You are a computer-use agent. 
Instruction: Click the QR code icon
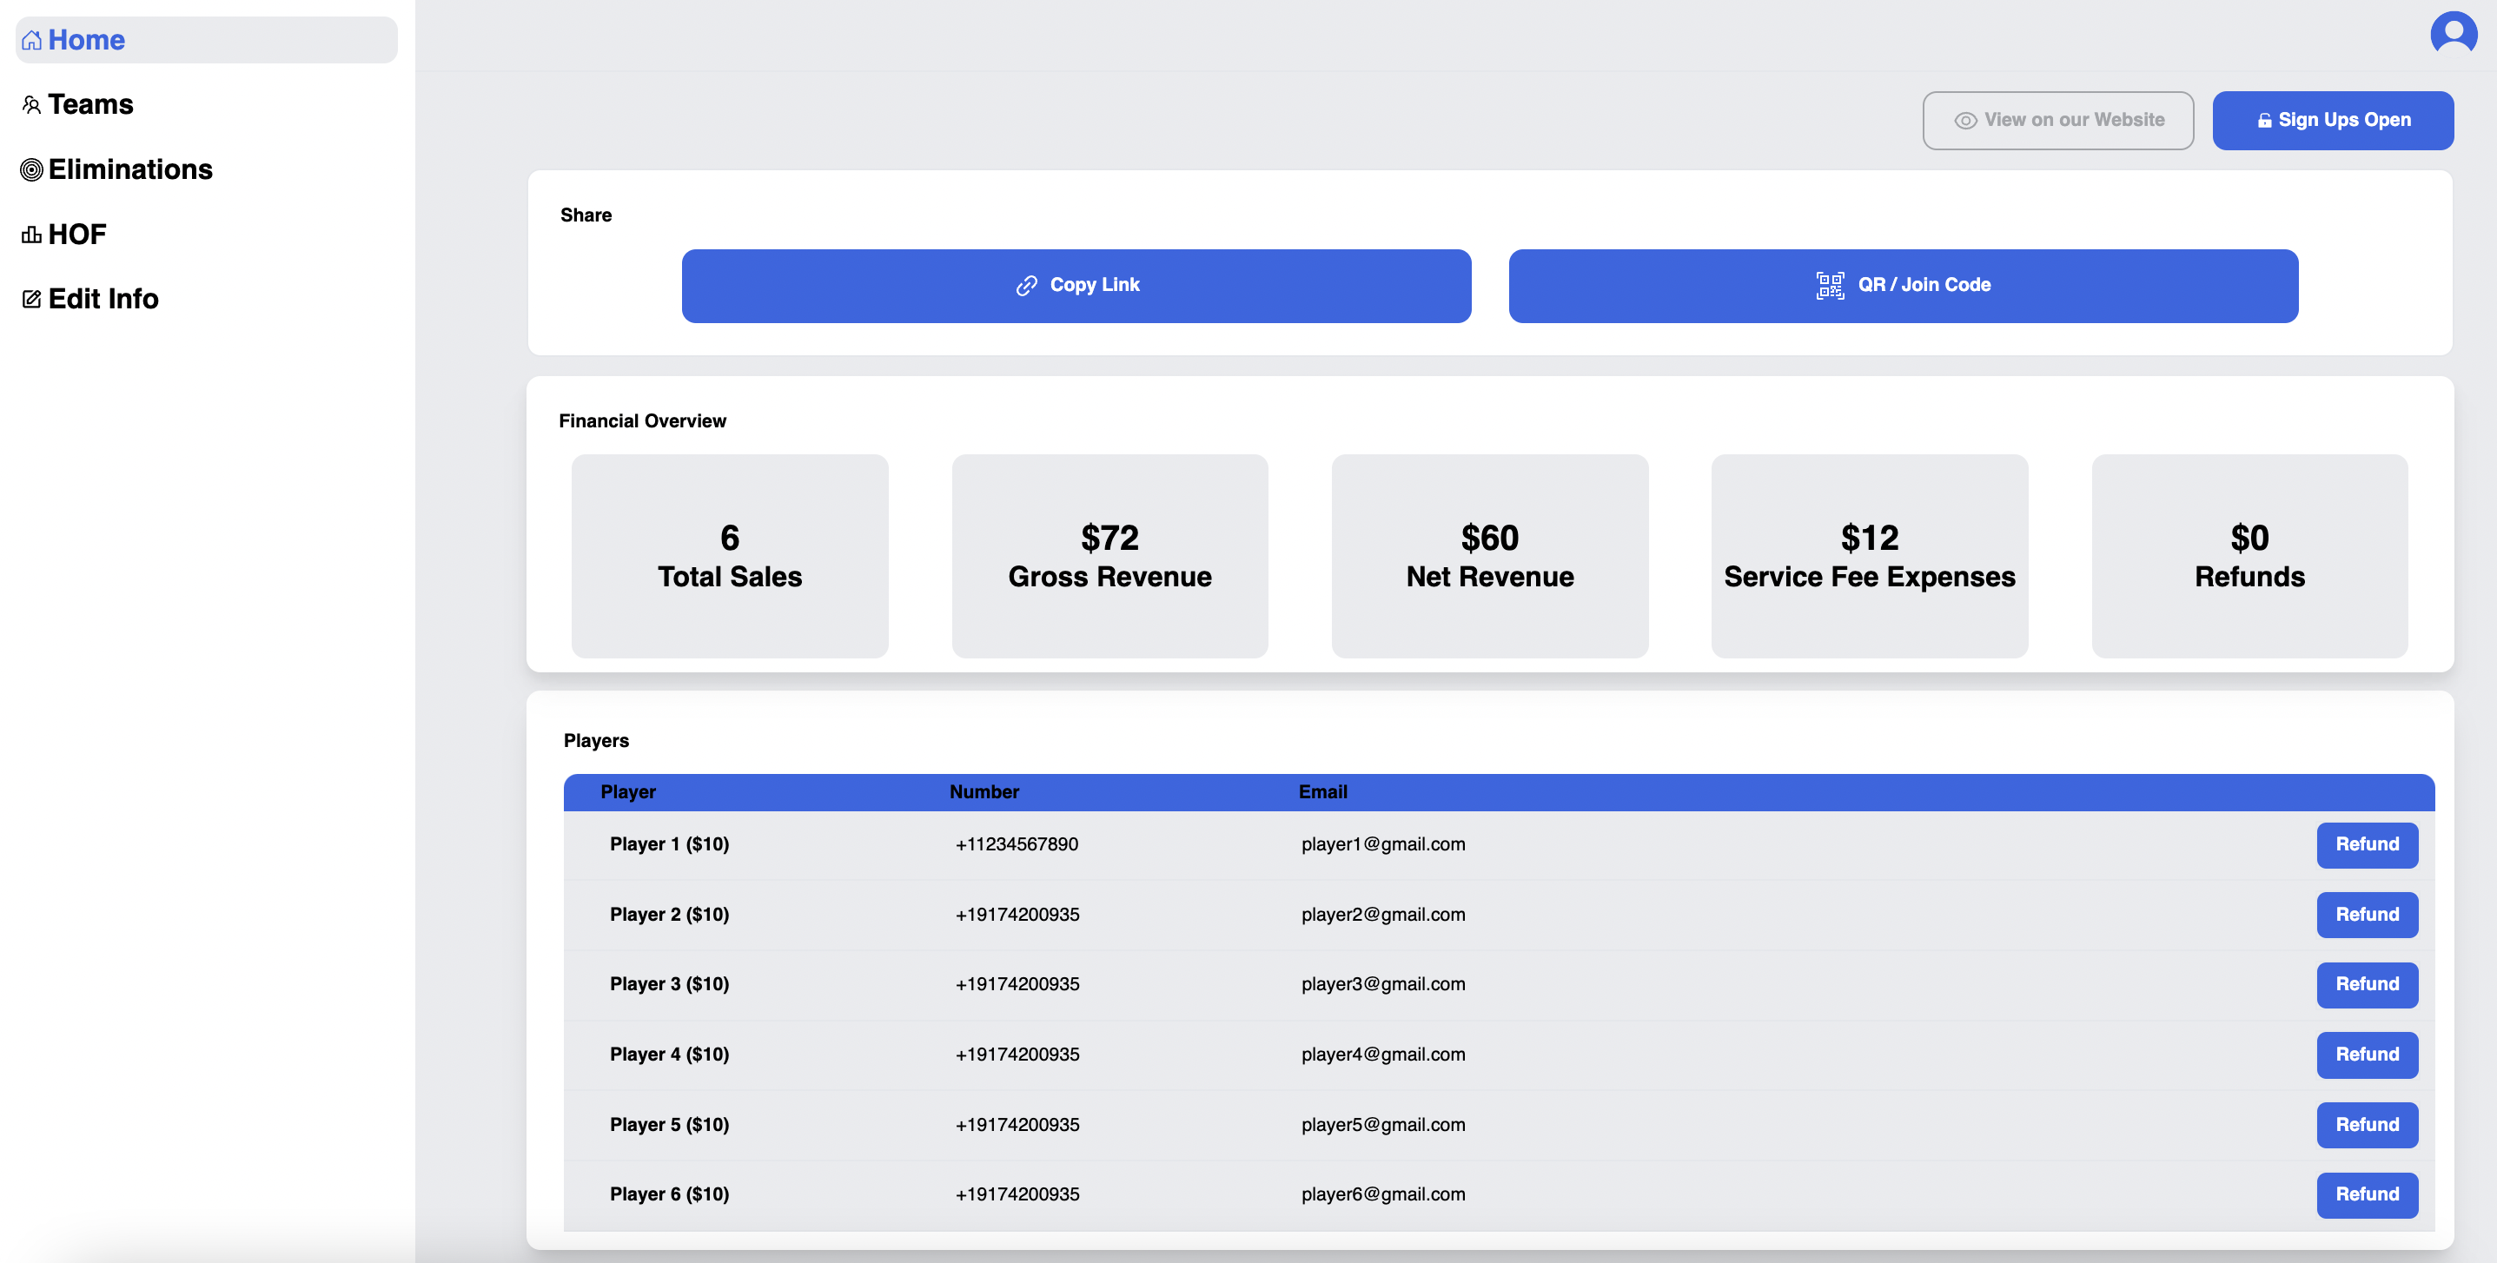click(1829, 285)
